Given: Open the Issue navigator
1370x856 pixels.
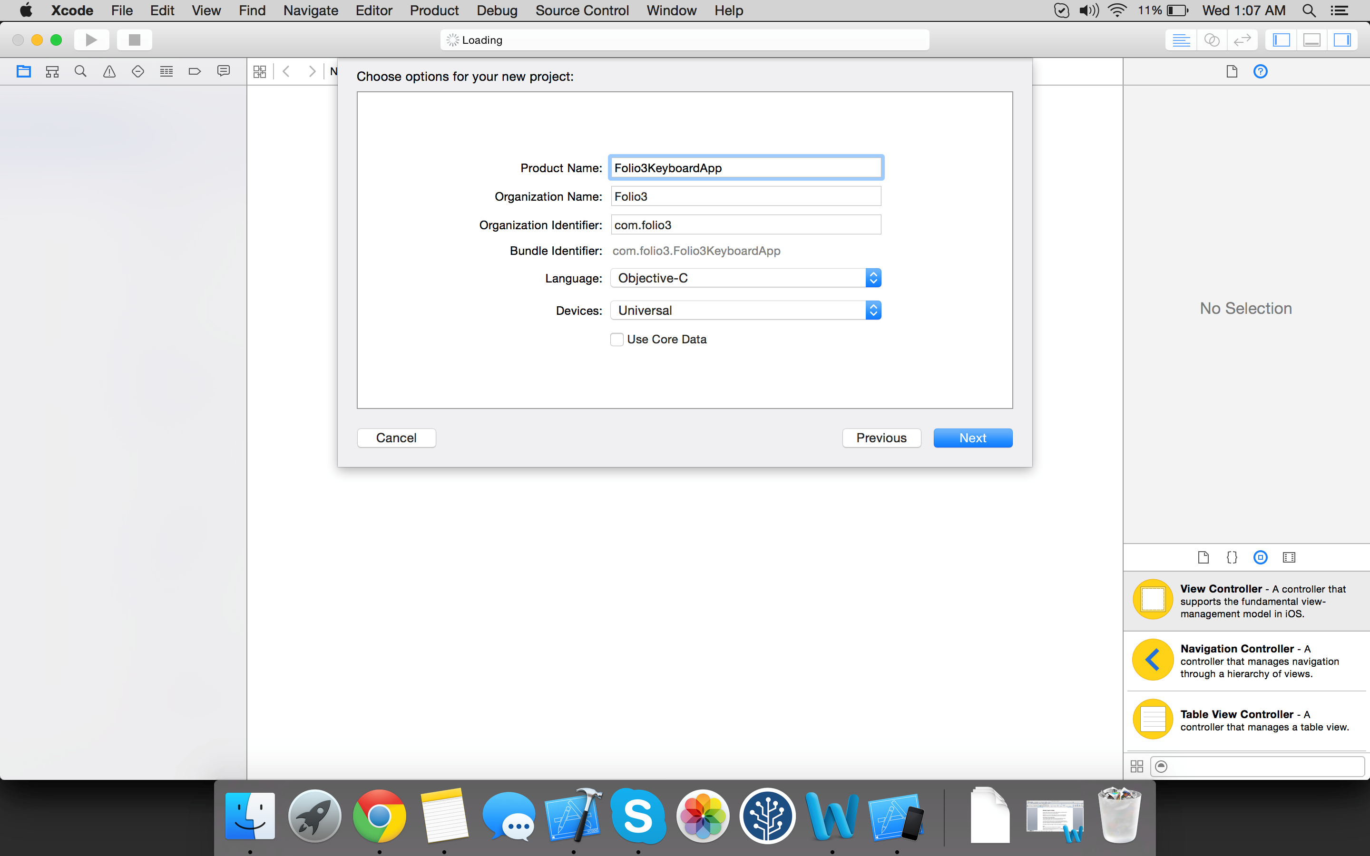Looking at the screenshot, I should pos(109,71).
